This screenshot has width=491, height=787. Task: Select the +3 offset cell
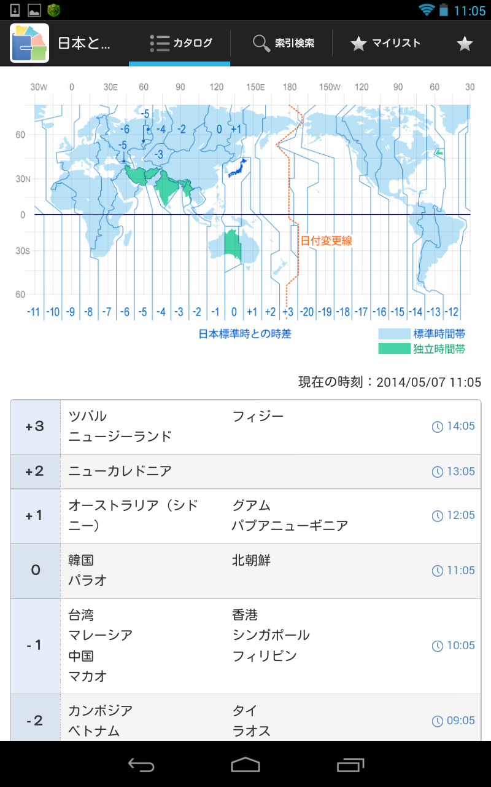coord(36,427)
